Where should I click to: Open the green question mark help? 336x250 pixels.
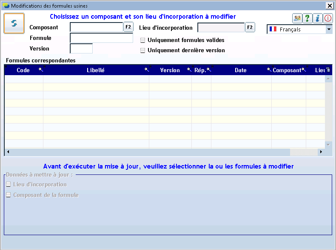tap(307, 18)
